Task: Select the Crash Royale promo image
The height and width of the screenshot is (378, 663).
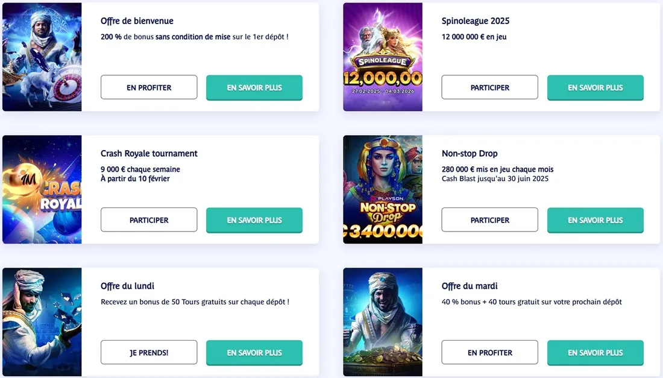Action: point(42,189)
